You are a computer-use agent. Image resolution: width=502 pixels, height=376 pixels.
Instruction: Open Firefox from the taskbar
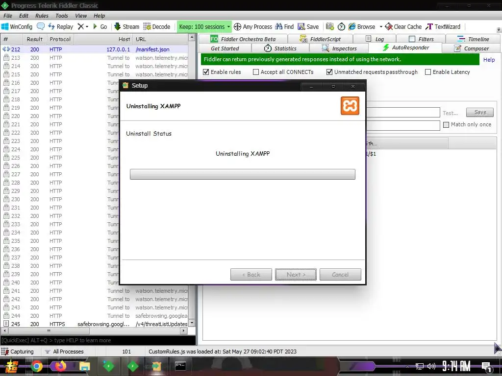(x=60, y=366)
